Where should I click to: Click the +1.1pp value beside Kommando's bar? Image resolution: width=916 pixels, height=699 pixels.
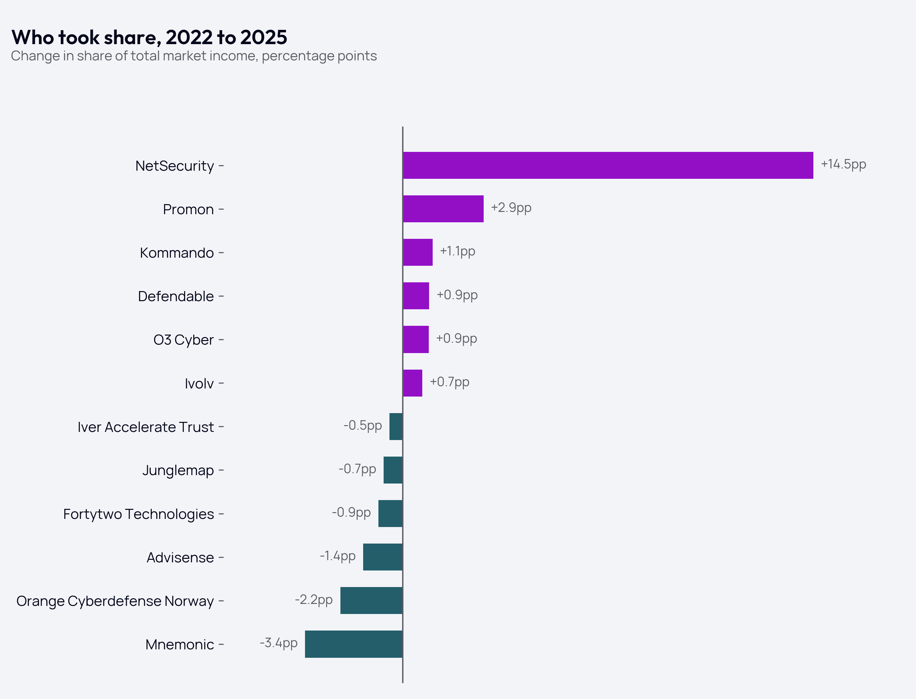[458, 251]
